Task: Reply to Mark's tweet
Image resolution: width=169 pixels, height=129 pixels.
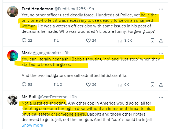Action: [24, 84]
